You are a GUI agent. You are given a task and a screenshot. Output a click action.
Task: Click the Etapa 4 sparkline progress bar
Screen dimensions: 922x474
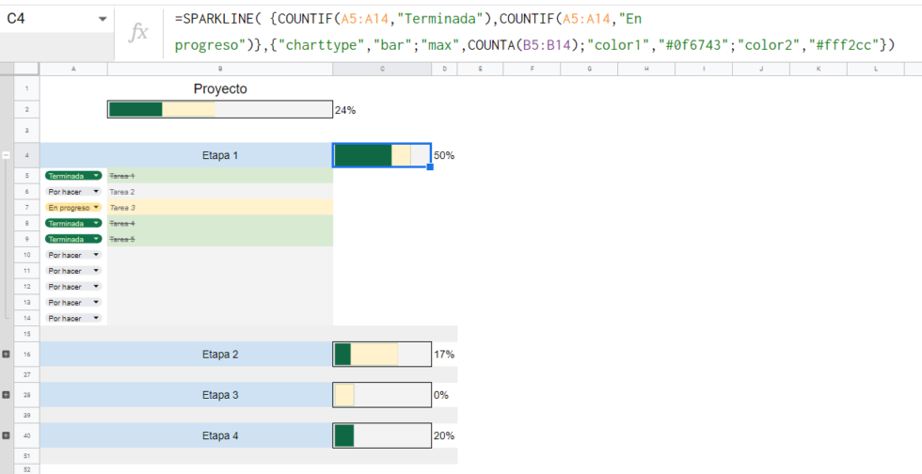coord(382,435)
